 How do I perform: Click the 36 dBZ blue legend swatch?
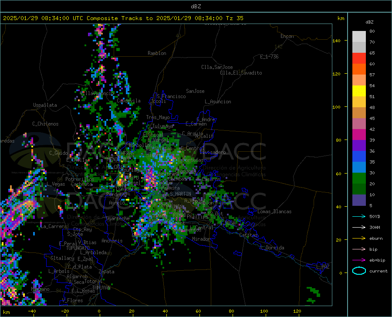point(359,157)
